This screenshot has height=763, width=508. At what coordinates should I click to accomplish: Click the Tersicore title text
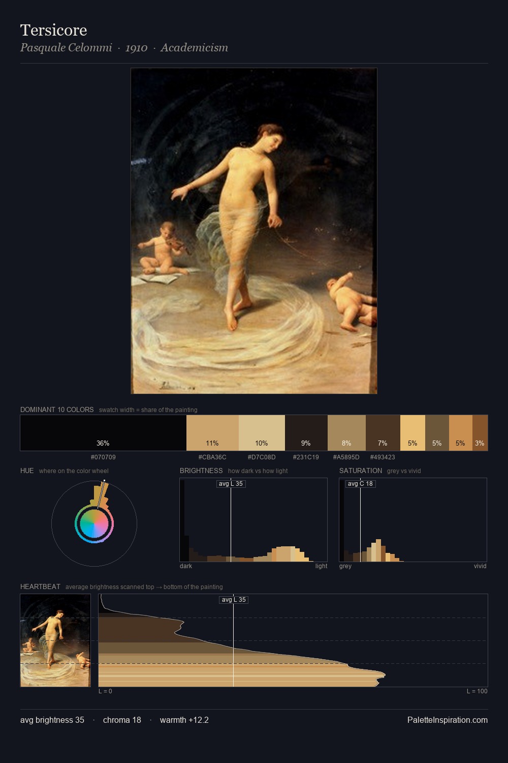(53, 30)
